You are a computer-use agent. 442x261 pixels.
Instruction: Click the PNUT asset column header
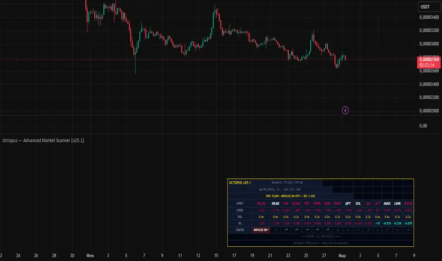337,204
